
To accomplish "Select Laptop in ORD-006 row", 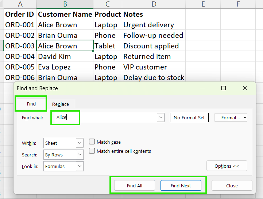I will click(x=108, y=77).
